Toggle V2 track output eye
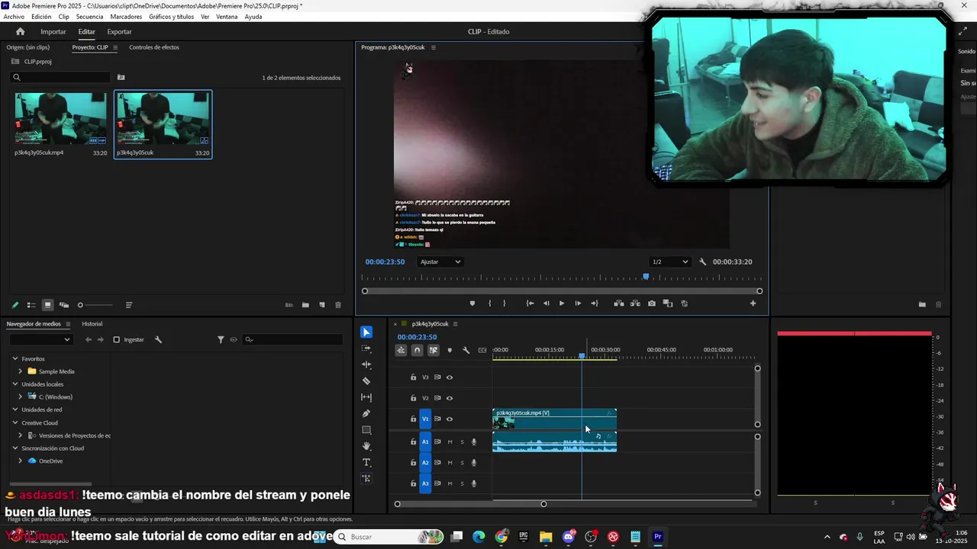The width and height of the screenshot is (977, 549). (450, 398)
